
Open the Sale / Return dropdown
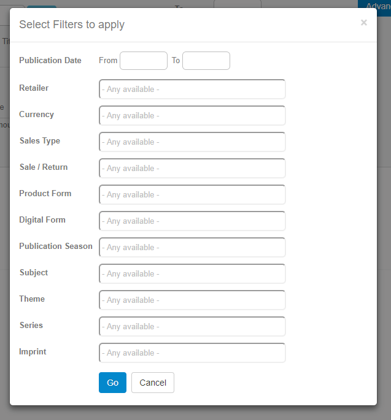point(192,168)
